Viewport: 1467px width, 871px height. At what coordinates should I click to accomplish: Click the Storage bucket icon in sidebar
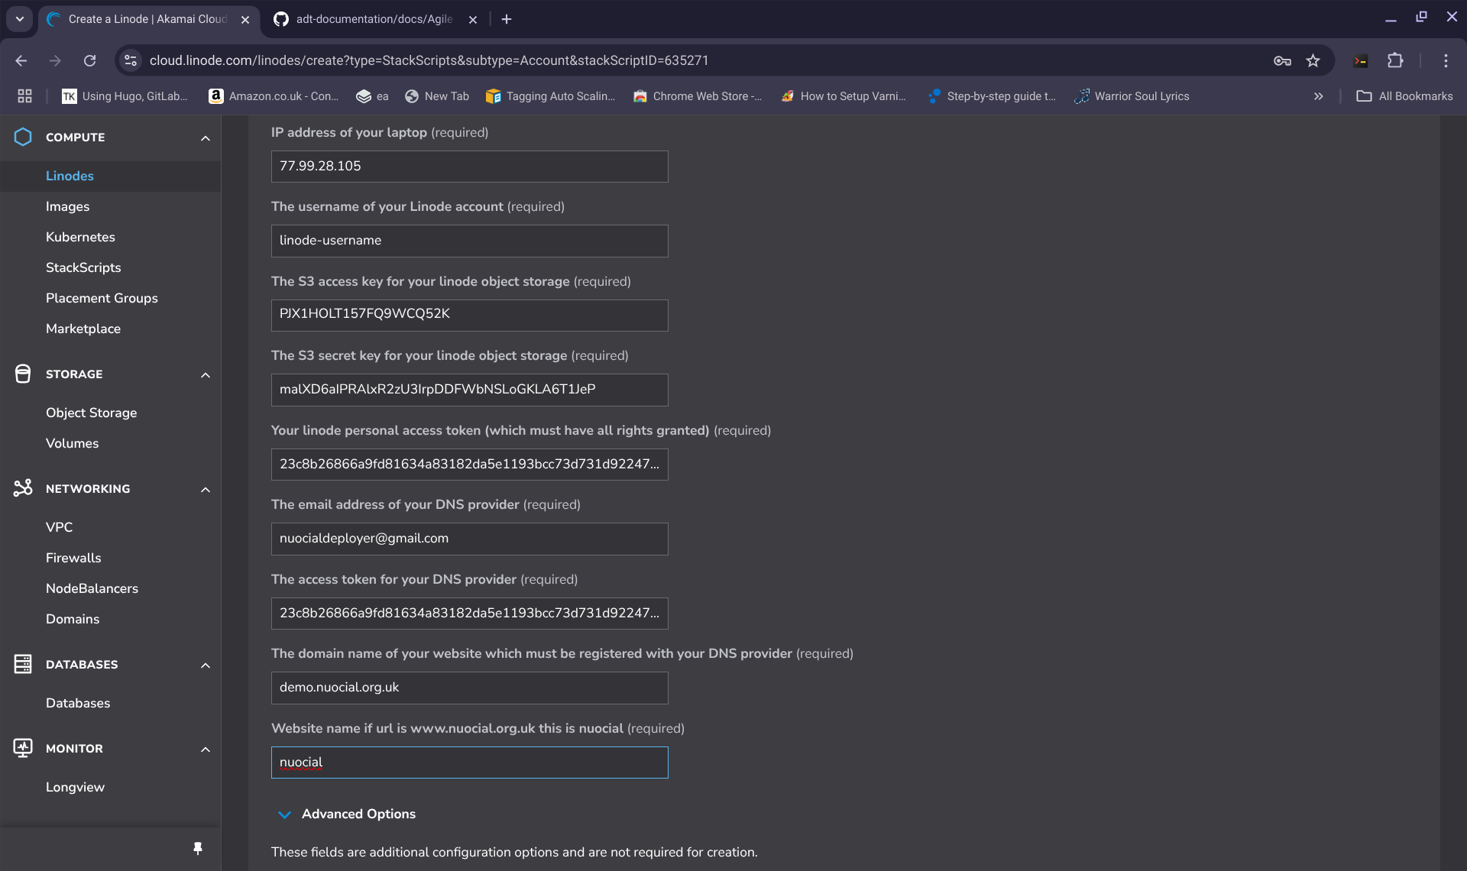pyautogui.click(x=23, y=374)
